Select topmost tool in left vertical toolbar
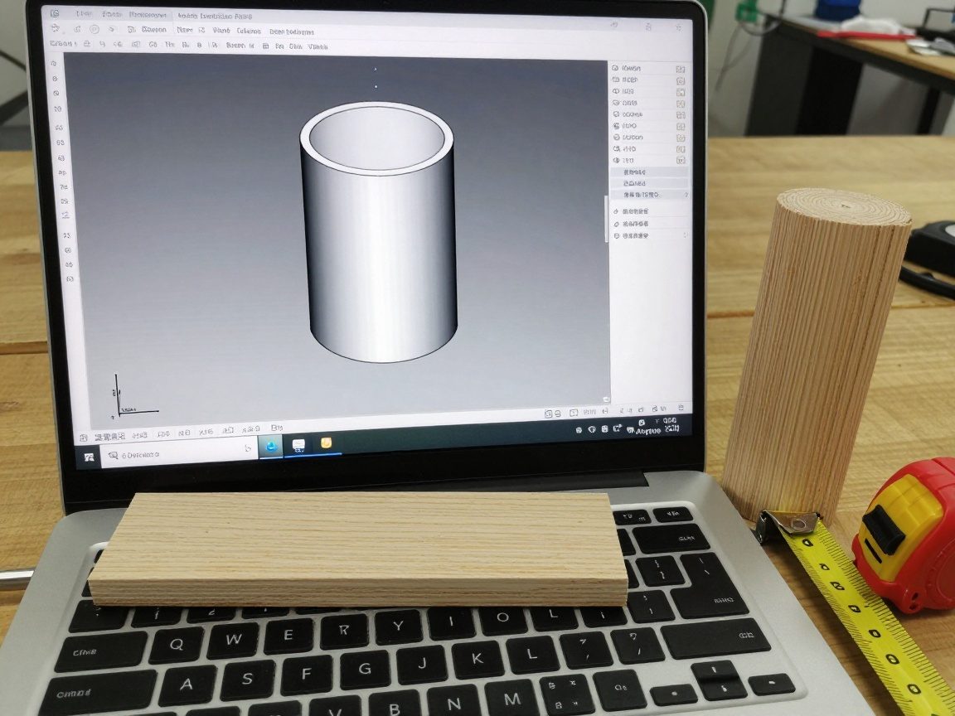The height and width of the screenshot is (716, 955). (x=55, y=62)
